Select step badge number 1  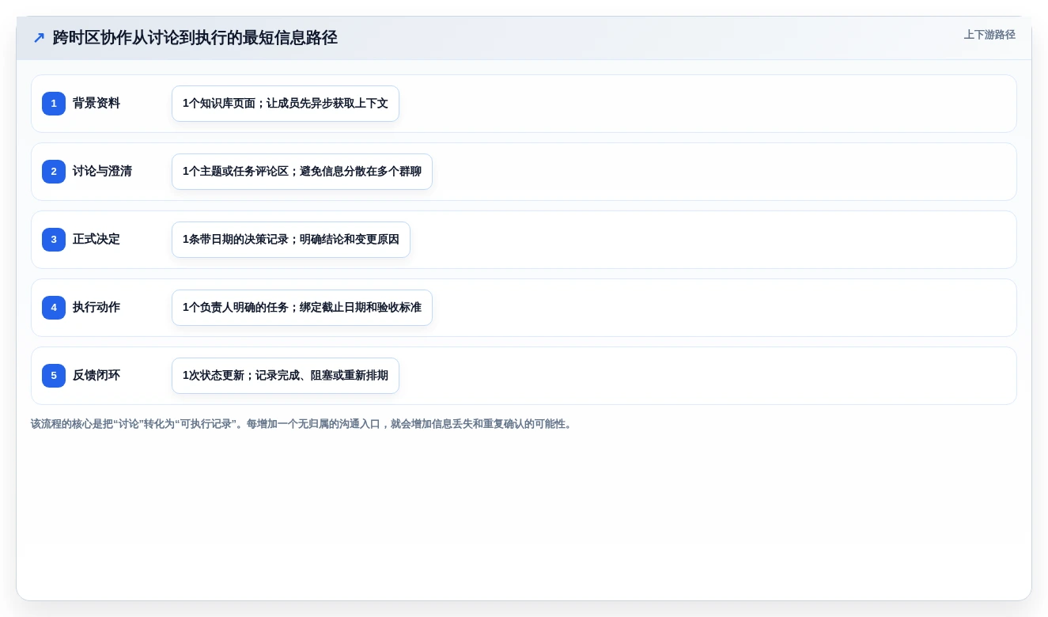[54, 104]
